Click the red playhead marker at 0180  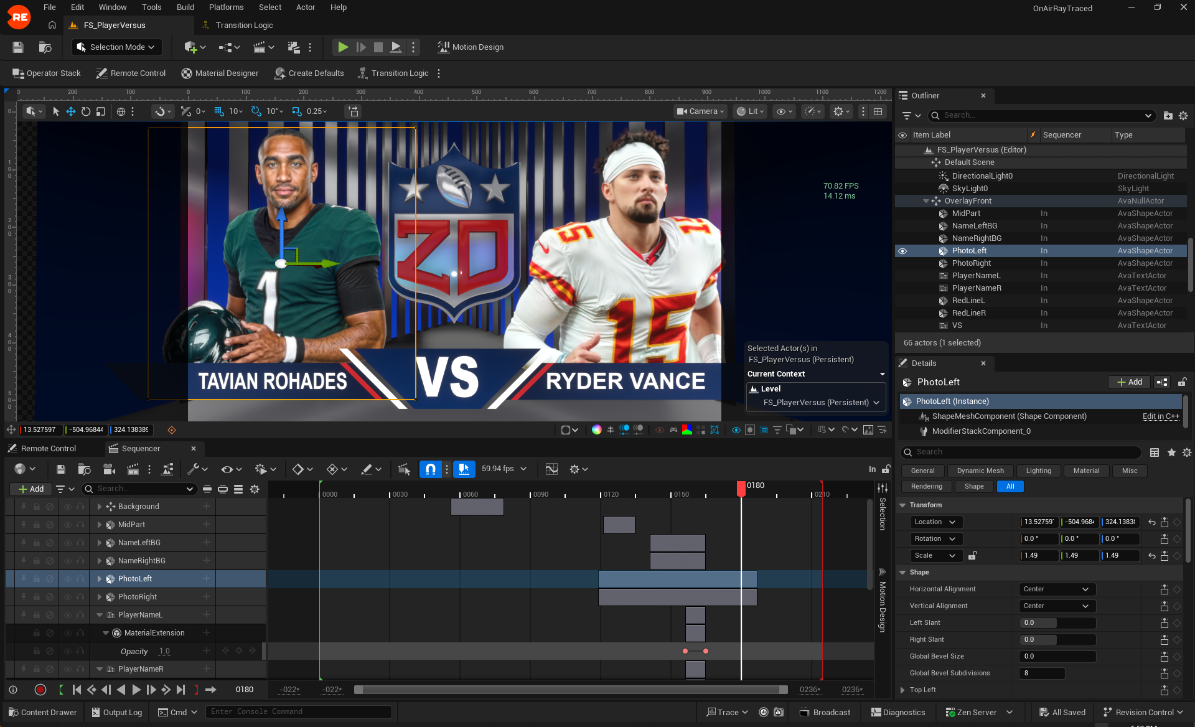(741, 488)
